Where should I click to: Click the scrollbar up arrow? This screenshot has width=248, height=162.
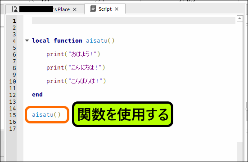pos(240,18)
